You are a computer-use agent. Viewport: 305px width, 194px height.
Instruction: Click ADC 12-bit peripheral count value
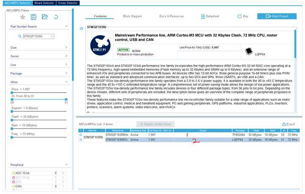click(55, 173)
